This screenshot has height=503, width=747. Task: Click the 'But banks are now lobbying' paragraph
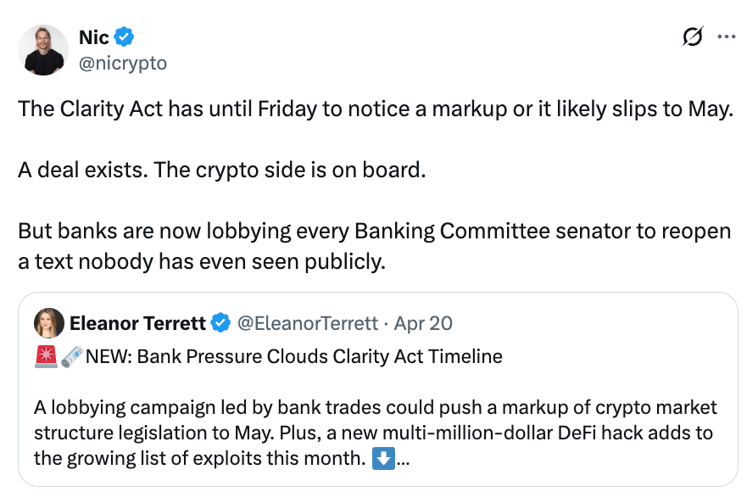click(374, 246)
